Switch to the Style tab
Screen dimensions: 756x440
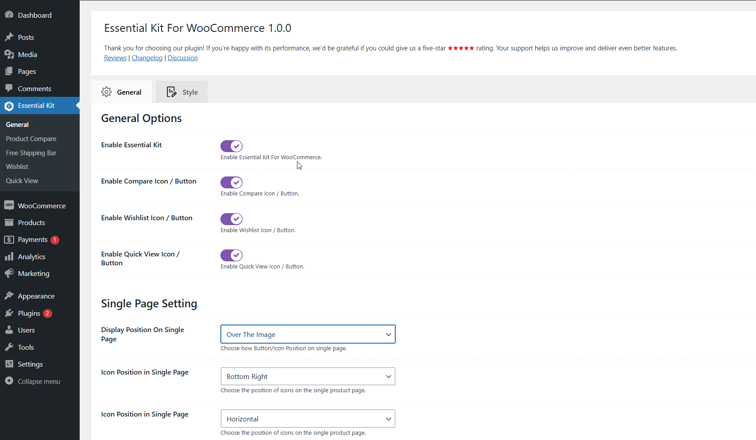click(181, 92)
